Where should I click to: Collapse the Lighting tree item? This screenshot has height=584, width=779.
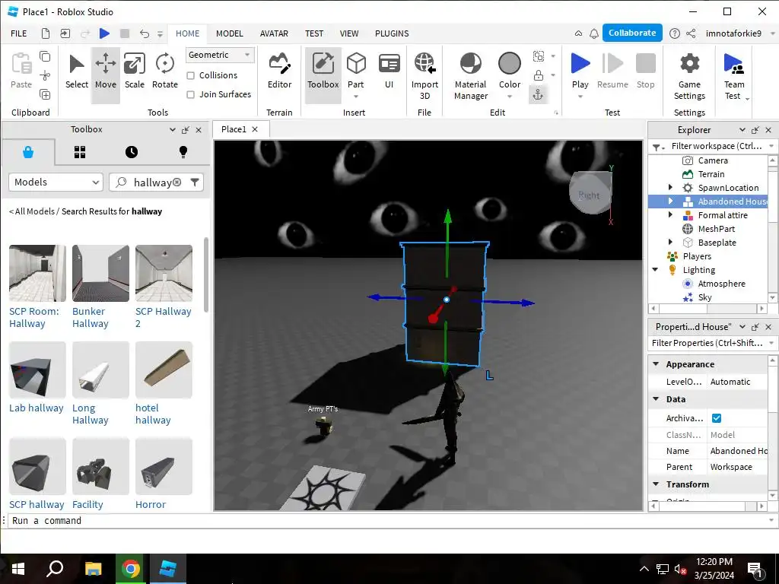(x=655, y=270)
